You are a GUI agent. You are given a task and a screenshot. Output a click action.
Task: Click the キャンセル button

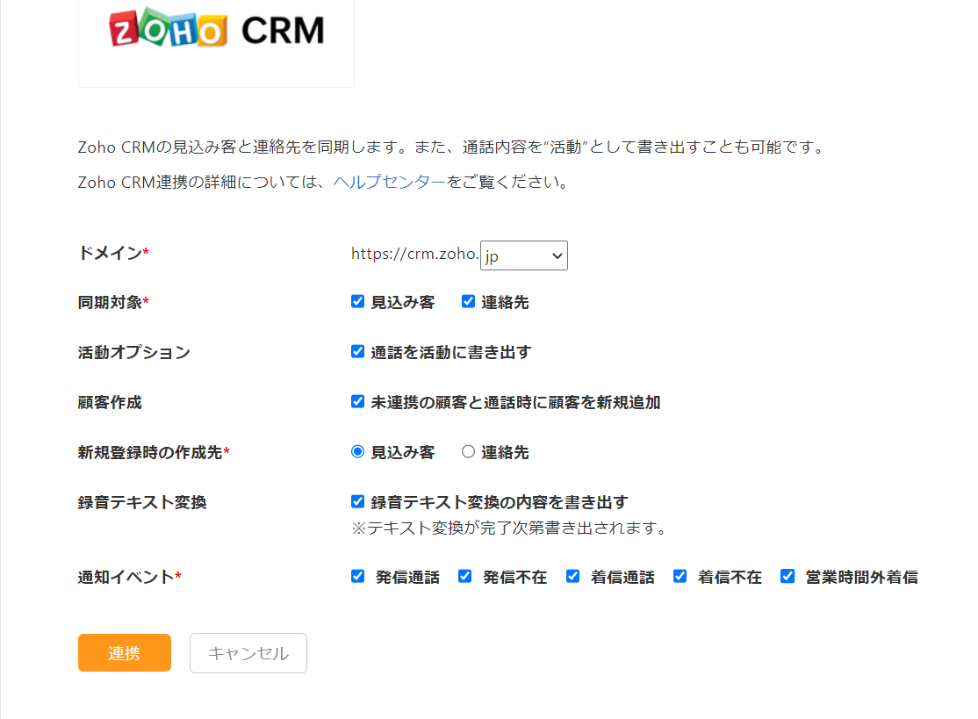pos(248,653)
